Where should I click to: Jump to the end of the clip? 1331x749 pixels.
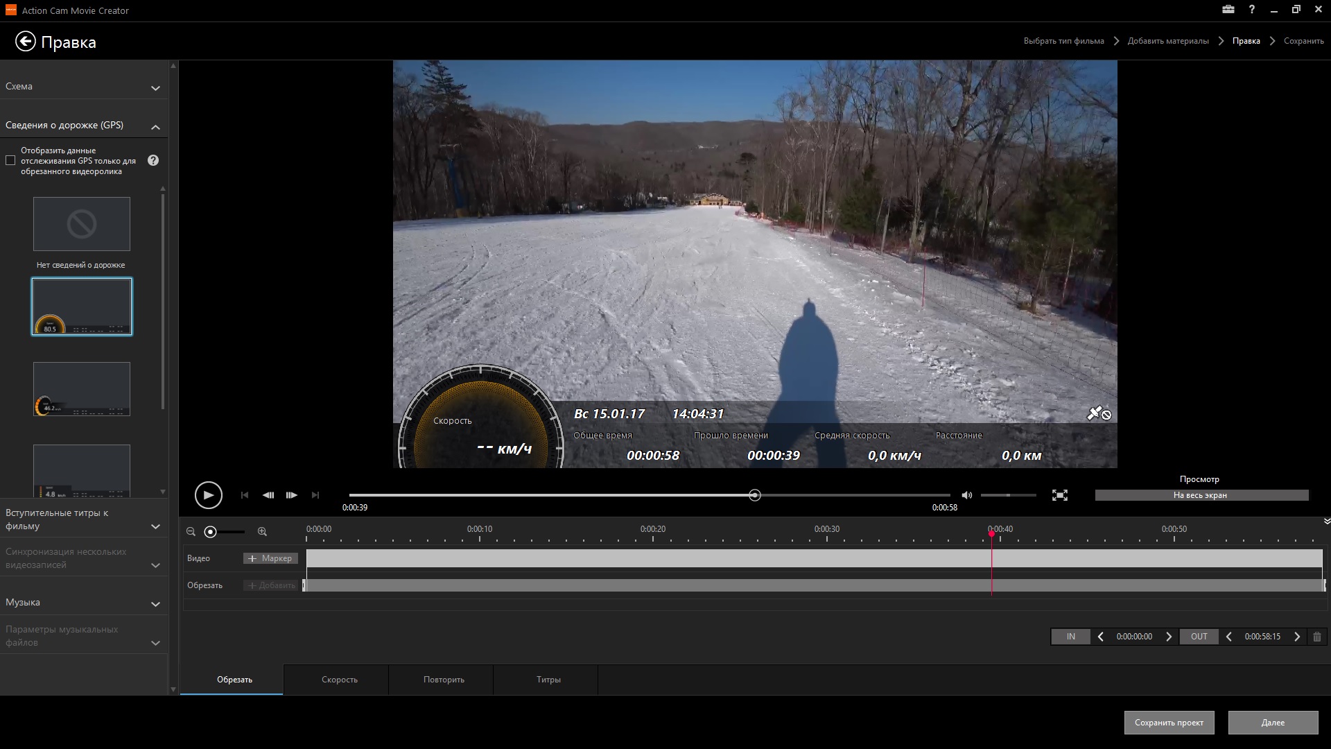(x=315, y=495)
